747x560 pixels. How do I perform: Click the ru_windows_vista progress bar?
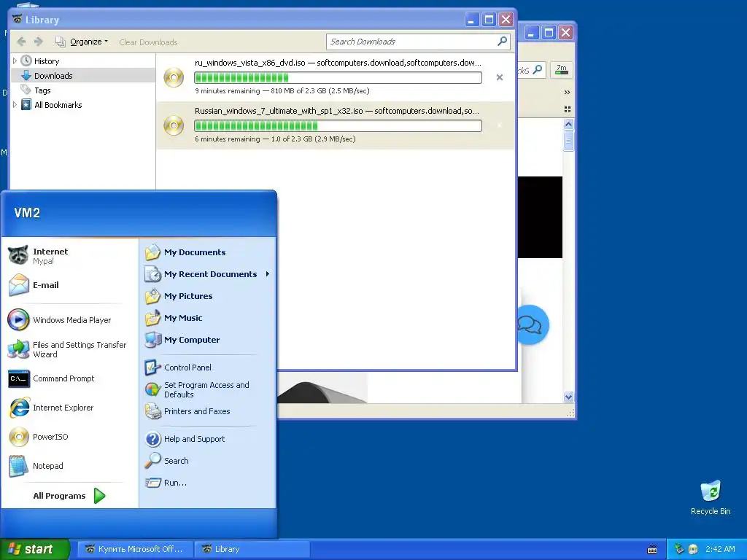pos(338,77)
